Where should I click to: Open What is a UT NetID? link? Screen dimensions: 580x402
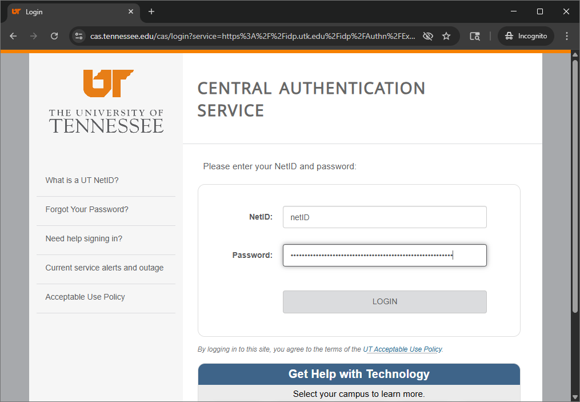[x=82, y=180]
